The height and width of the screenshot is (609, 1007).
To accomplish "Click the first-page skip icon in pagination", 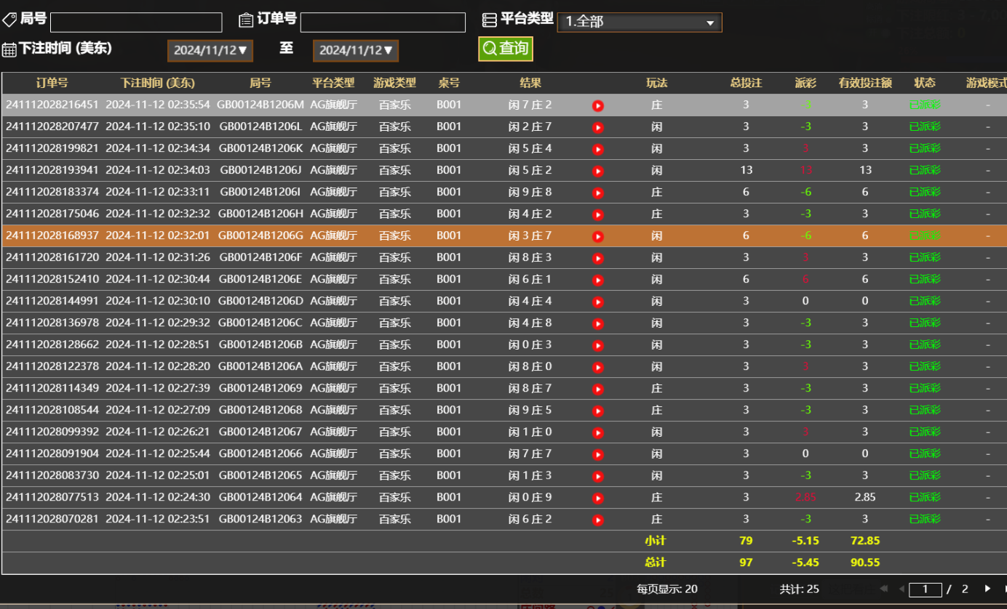I will (x=884, y=589).
